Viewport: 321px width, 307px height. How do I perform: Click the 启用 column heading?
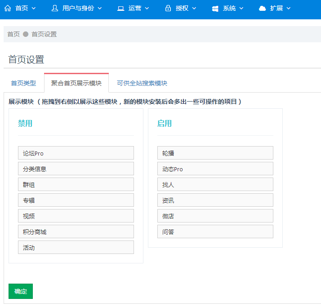[165, 124]
